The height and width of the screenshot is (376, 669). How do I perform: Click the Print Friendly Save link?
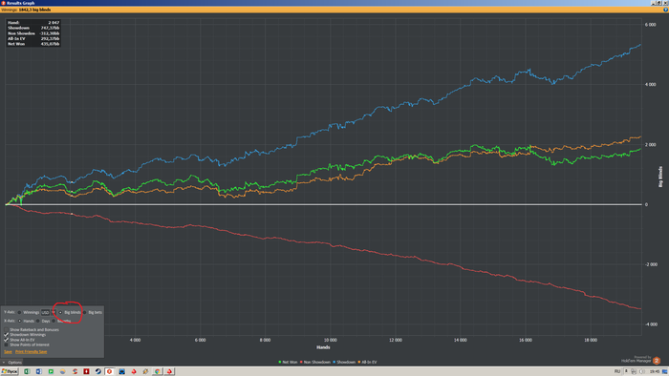[32, 352]
